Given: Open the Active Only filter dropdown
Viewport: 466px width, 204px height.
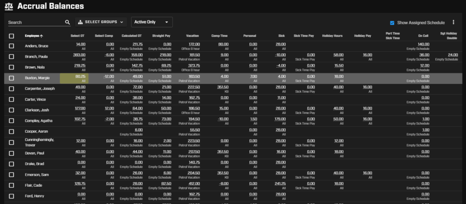Looking at the screenshot, I should point(152,22).
